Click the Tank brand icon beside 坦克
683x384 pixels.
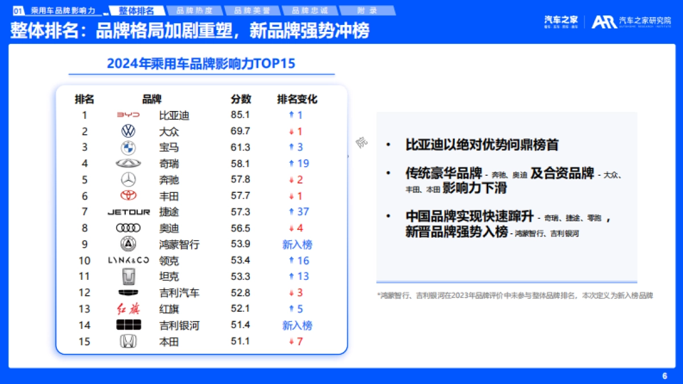click(x=128, y=277)
